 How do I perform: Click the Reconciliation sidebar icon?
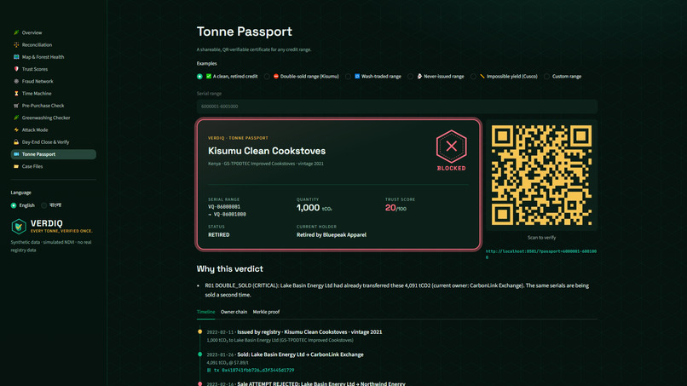[16, 44]
